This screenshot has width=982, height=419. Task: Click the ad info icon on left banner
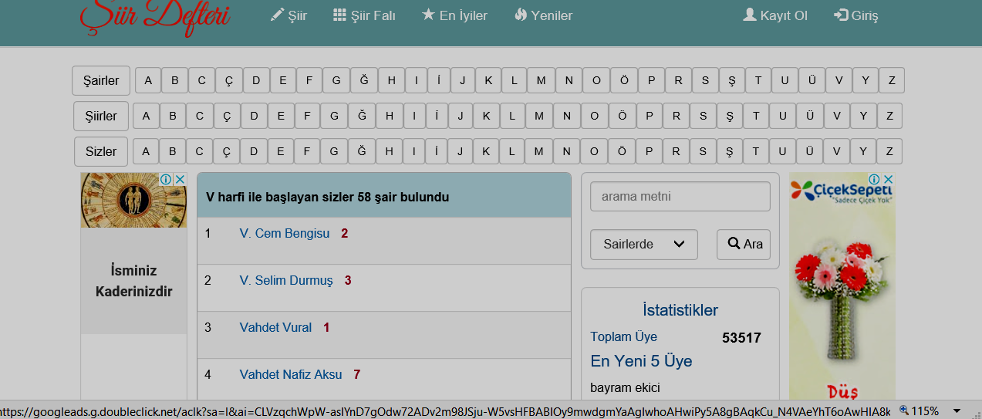pos(165,179)
